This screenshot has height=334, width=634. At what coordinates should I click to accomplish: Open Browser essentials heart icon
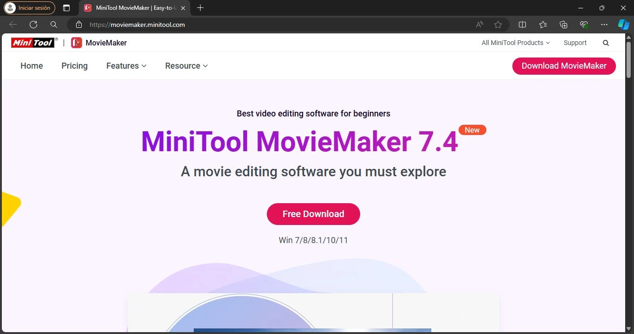[584, 25]
